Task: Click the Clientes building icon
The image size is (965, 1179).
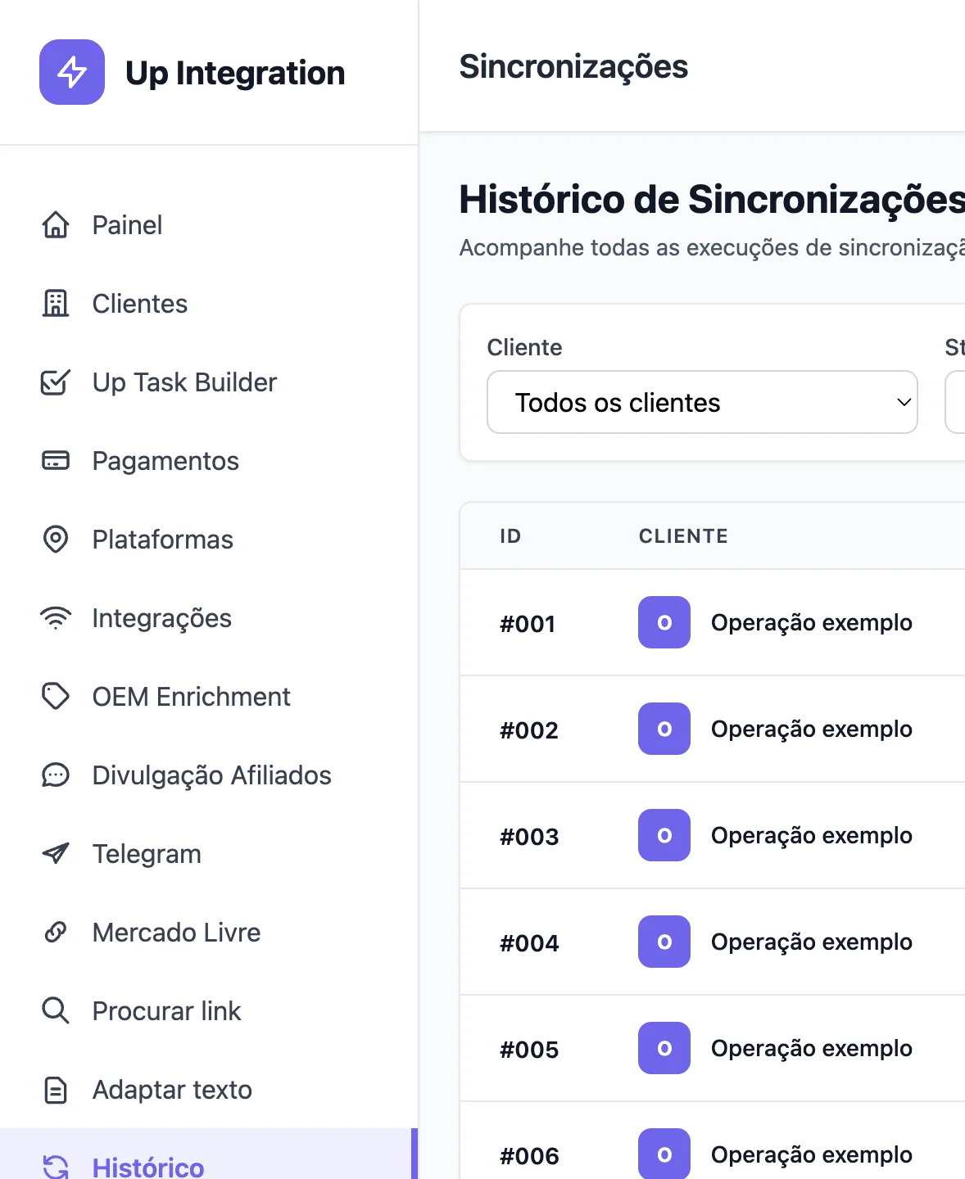Action: click(x=56, y=303)
